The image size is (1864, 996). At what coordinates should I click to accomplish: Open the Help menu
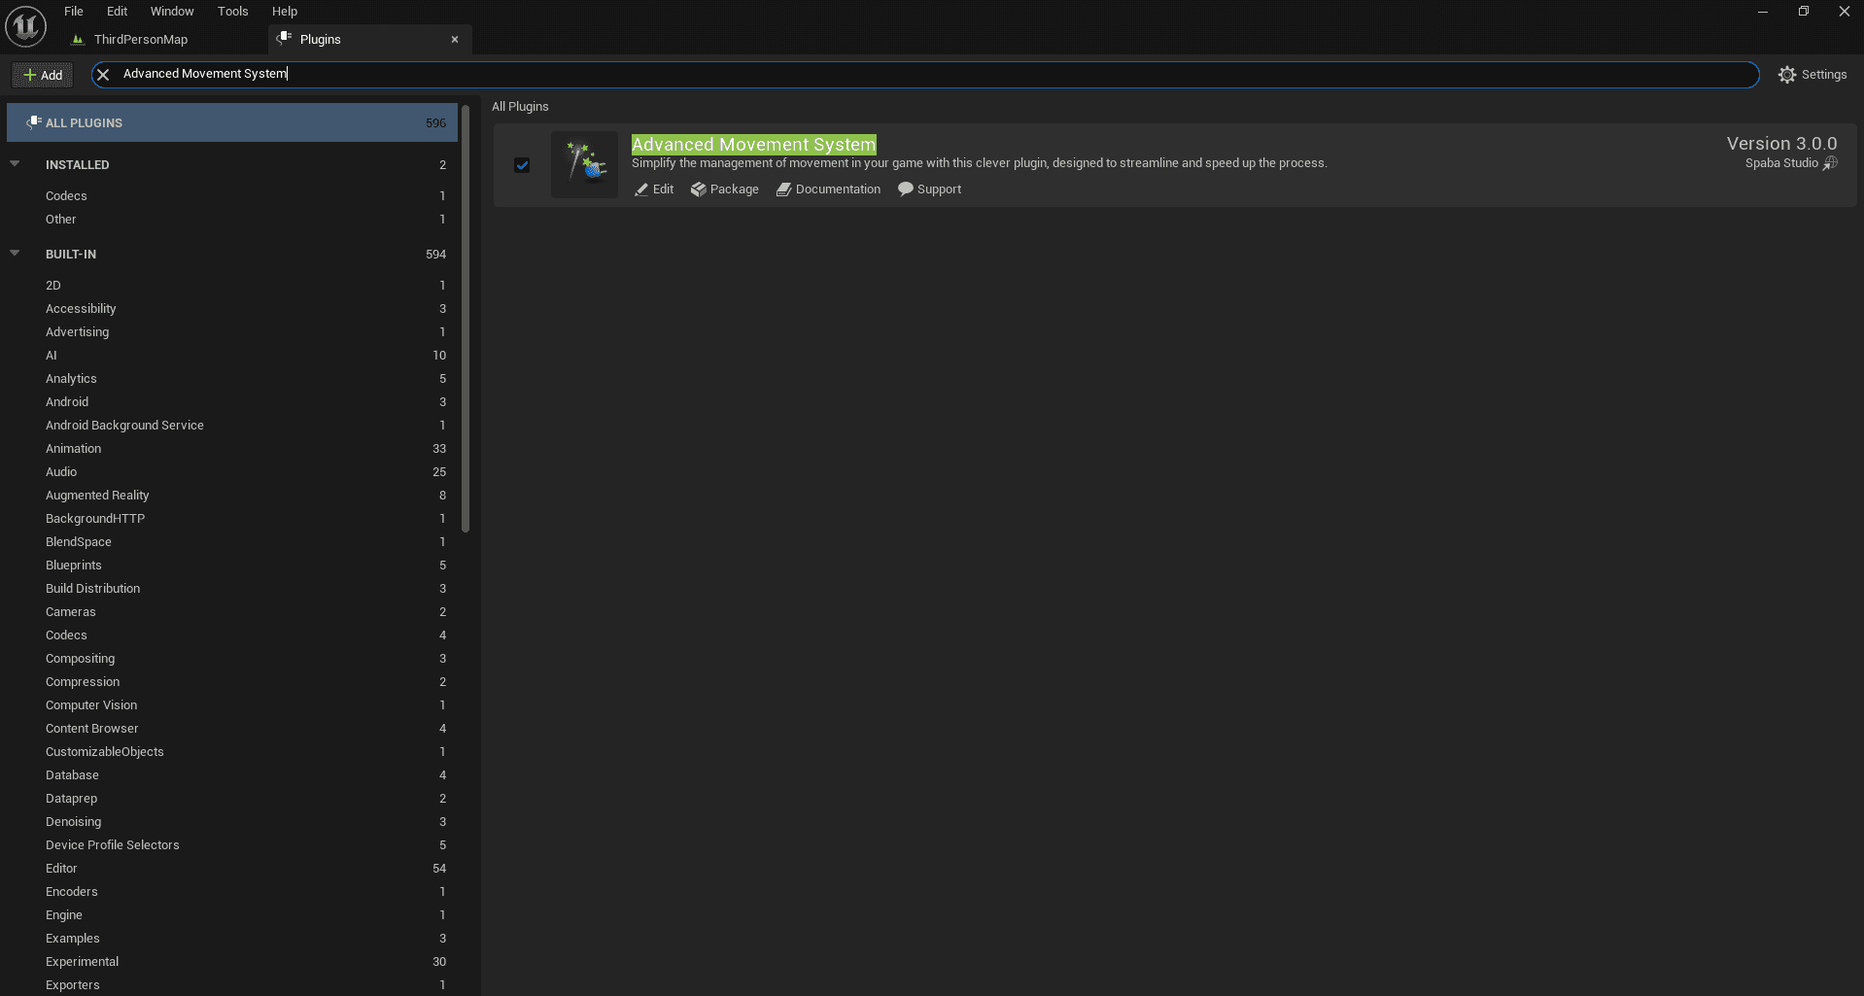pyautogui.click(x=285, y=12)
